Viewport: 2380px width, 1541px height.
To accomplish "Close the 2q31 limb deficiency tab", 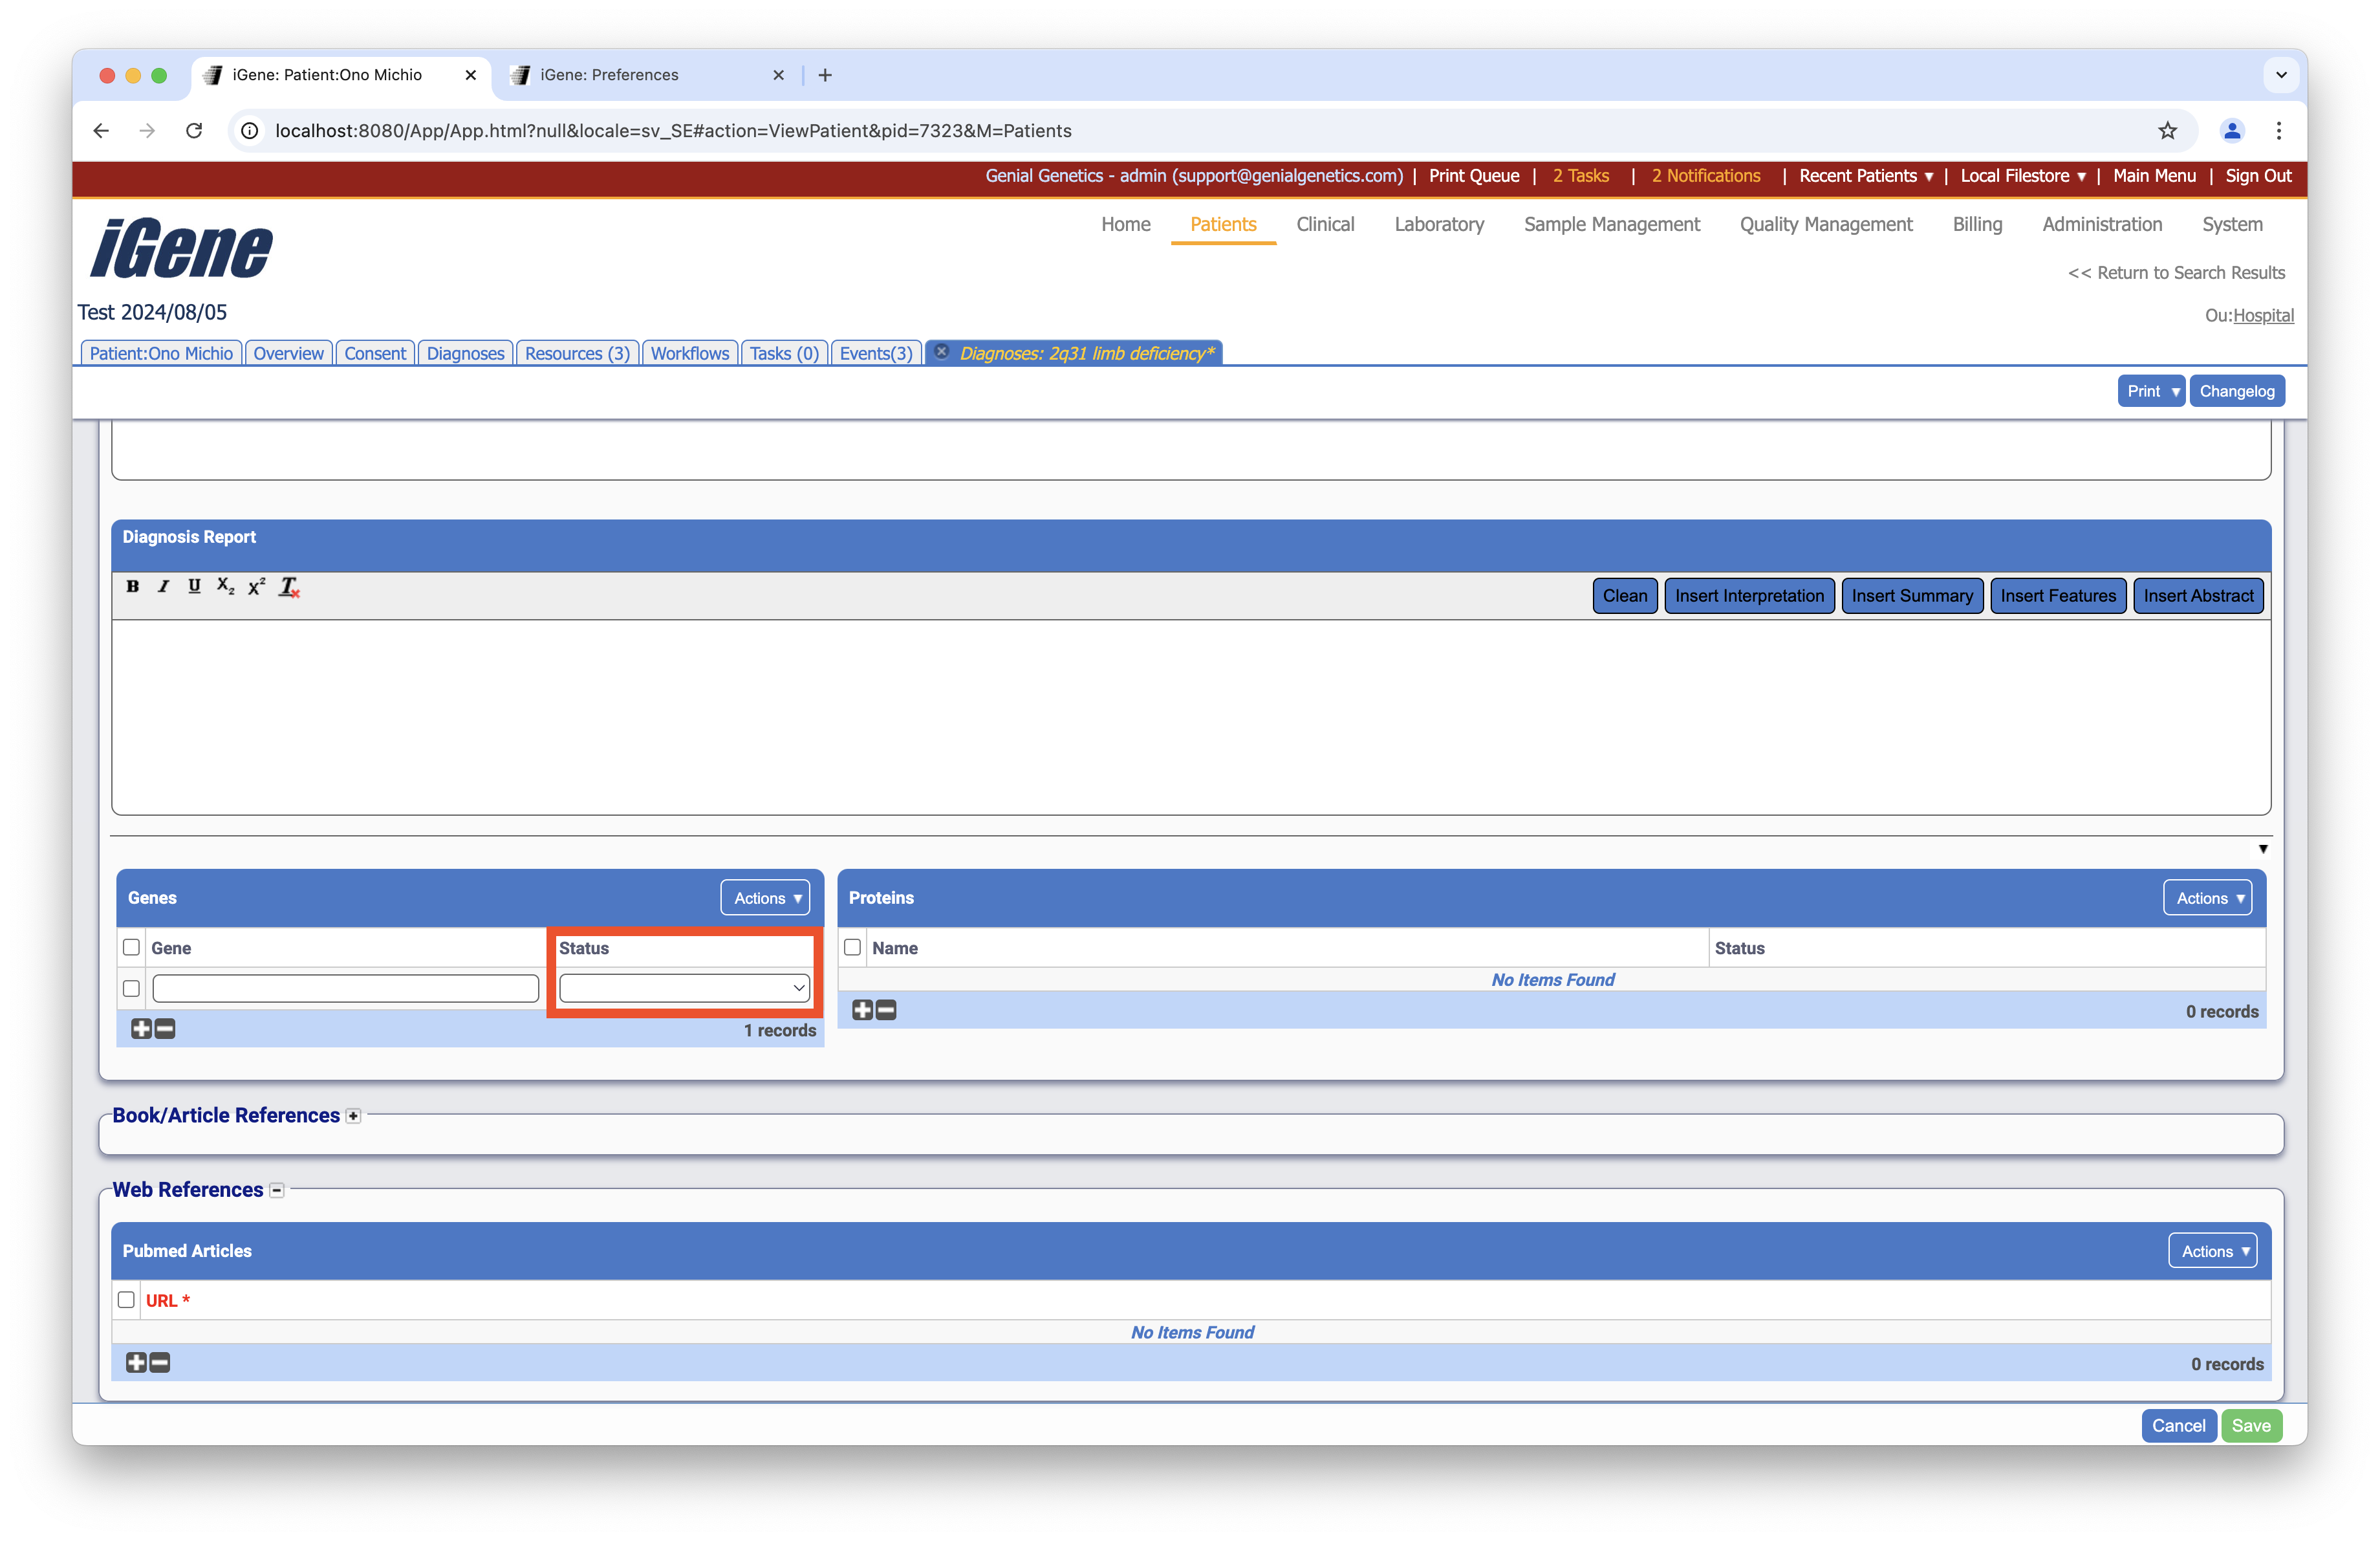I will (x=941, y=352).
